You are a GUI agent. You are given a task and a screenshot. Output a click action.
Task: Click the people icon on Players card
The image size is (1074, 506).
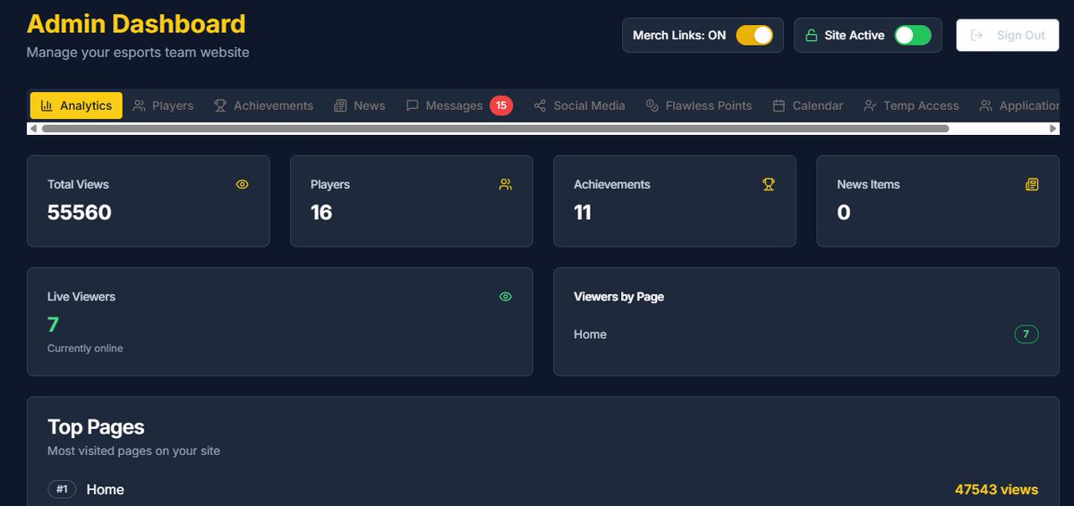click(505, 184)
